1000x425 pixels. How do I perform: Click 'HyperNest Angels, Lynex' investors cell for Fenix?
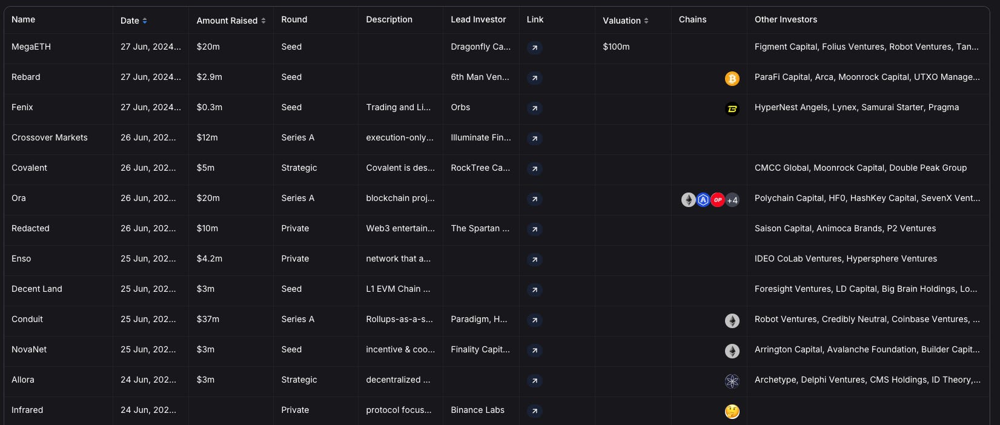point(856,107)
